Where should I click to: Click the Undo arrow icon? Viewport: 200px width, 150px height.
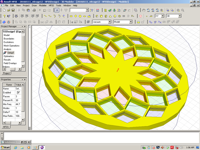tap(44, 10)
